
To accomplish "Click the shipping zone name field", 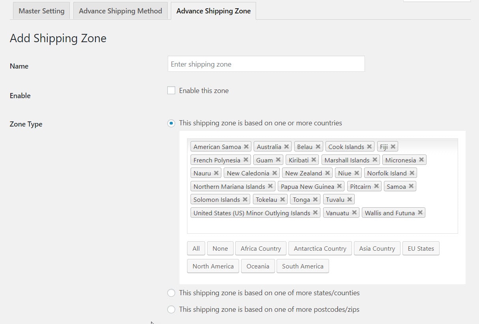I will pyautogui.click(x=266, y=64).
